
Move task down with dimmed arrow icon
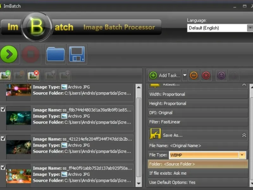(234, 75)
